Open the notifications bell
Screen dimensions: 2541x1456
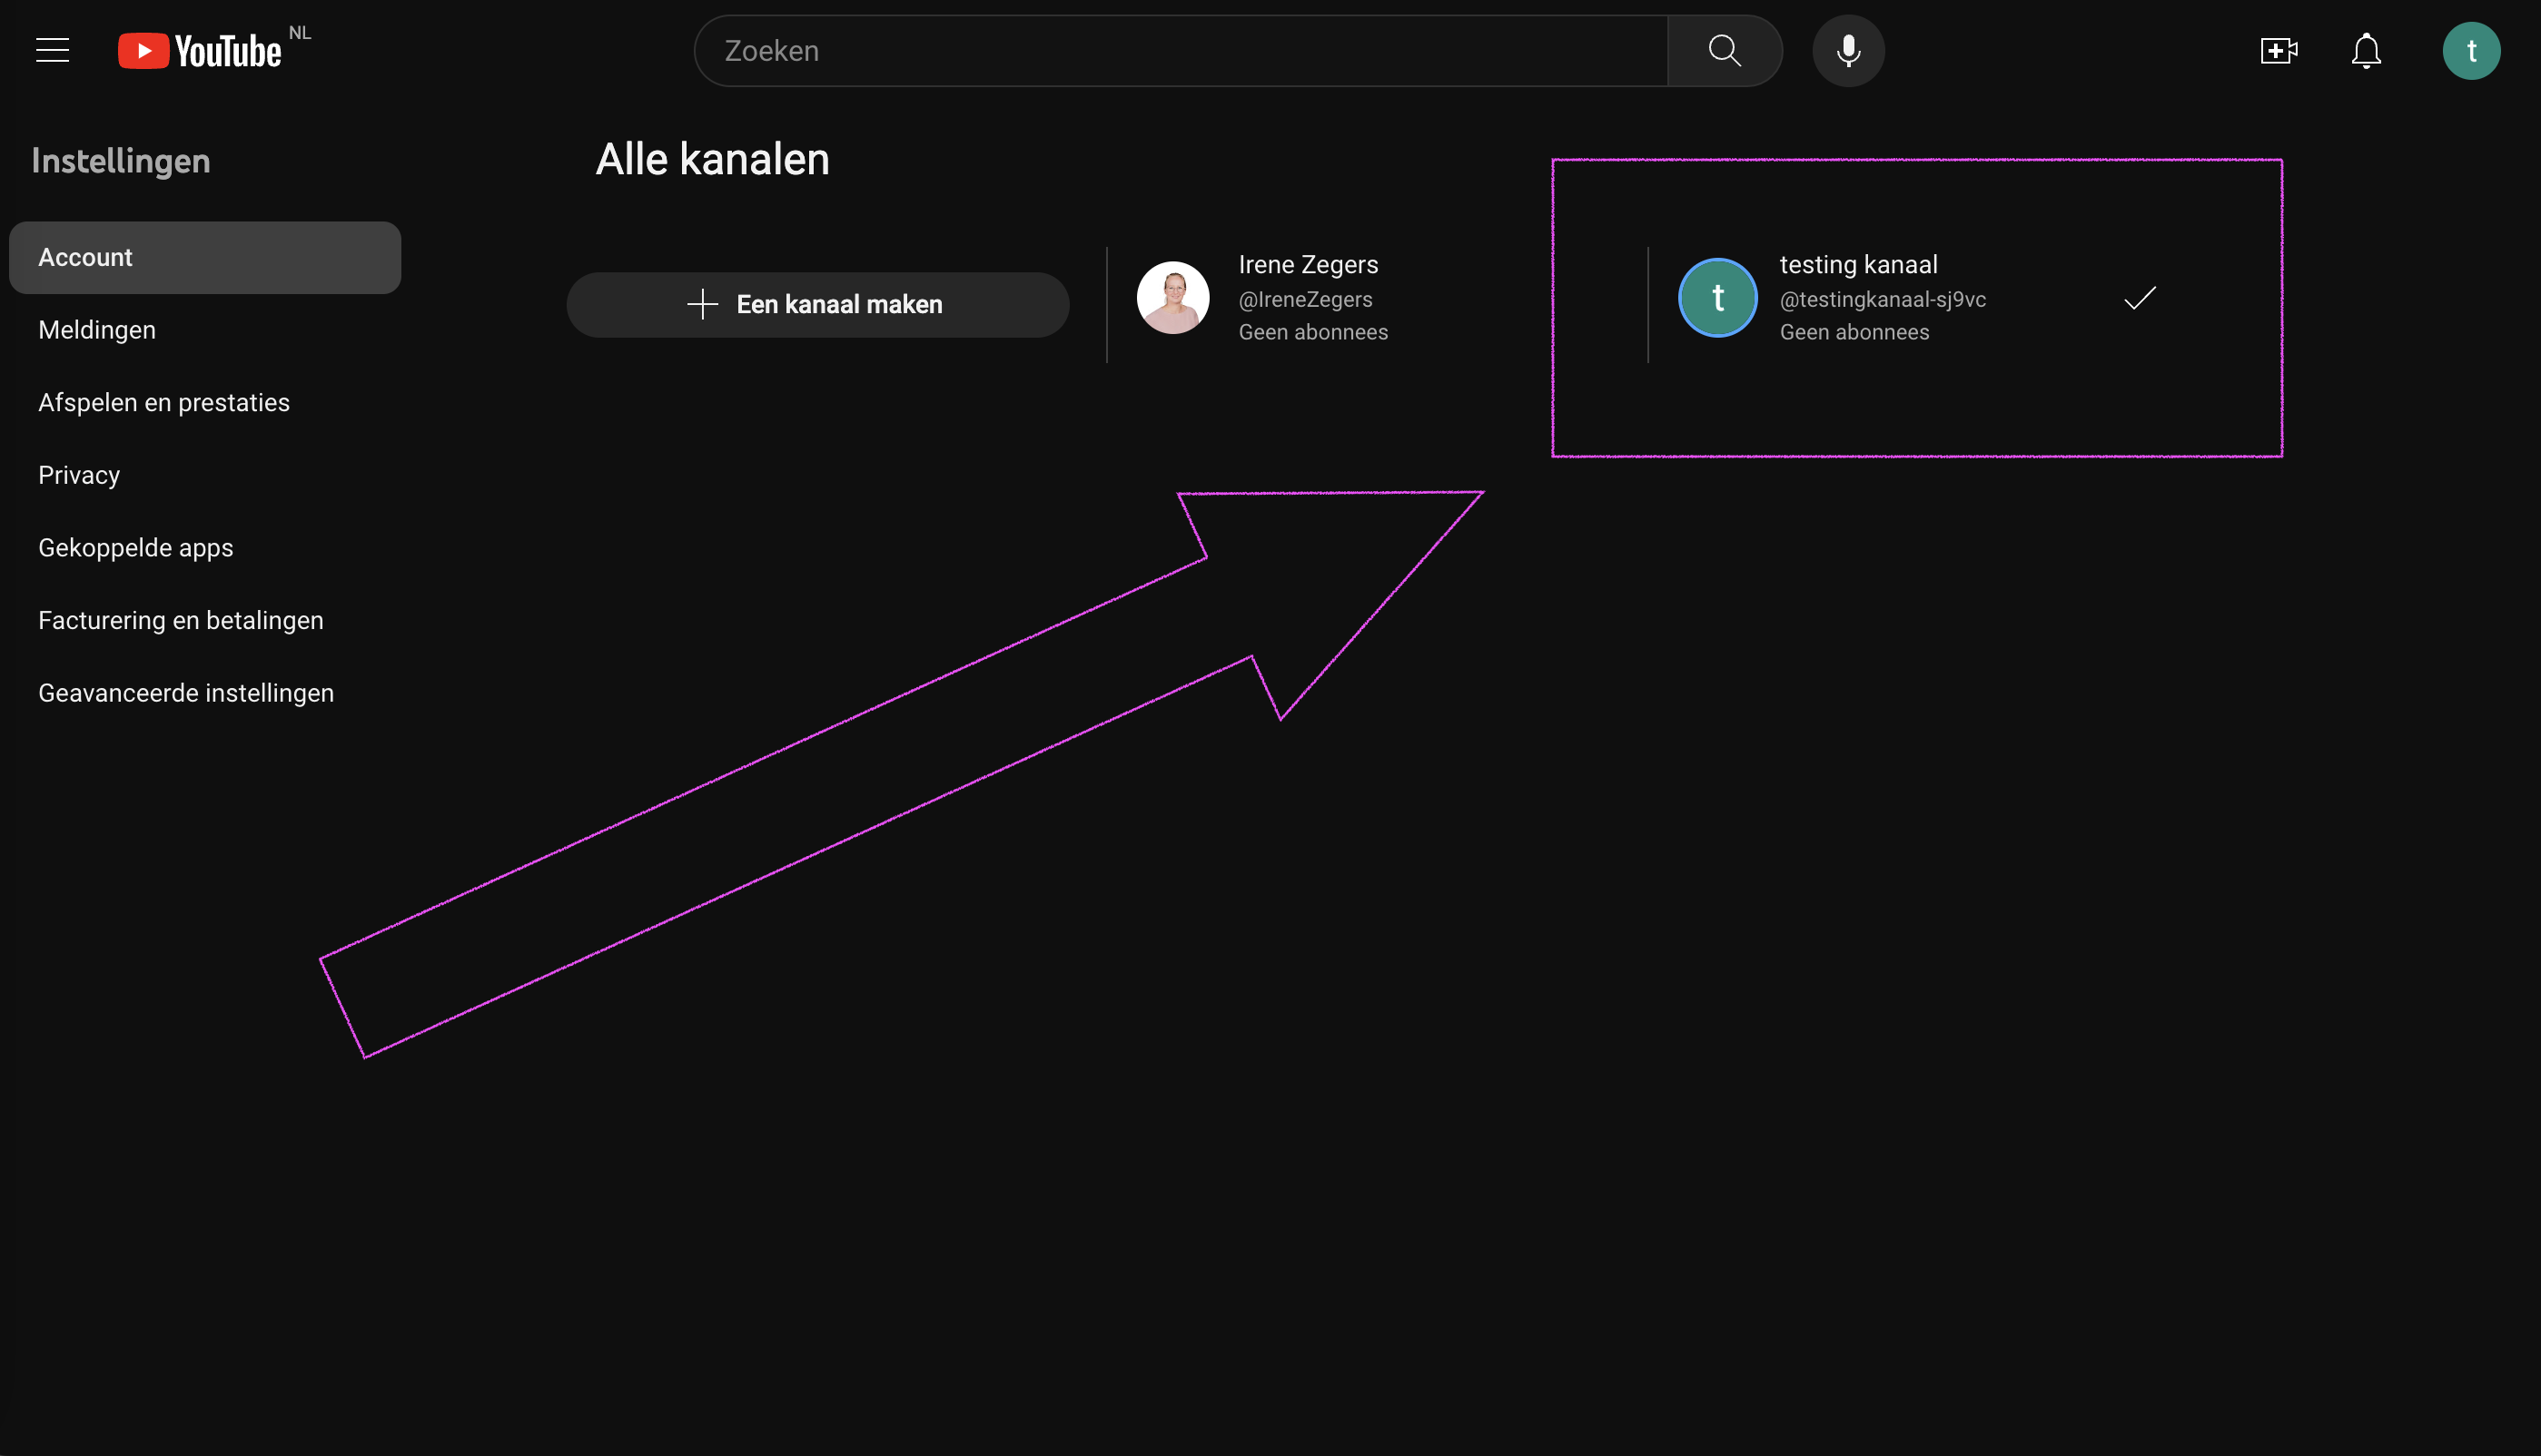2366,50
